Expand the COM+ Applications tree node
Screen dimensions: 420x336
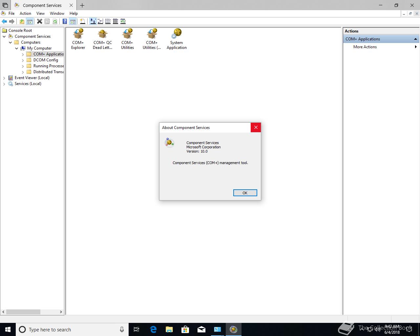[x=23, y=54]
